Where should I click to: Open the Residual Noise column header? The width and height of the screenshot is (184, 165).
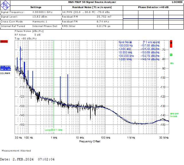tap(92, 7)
